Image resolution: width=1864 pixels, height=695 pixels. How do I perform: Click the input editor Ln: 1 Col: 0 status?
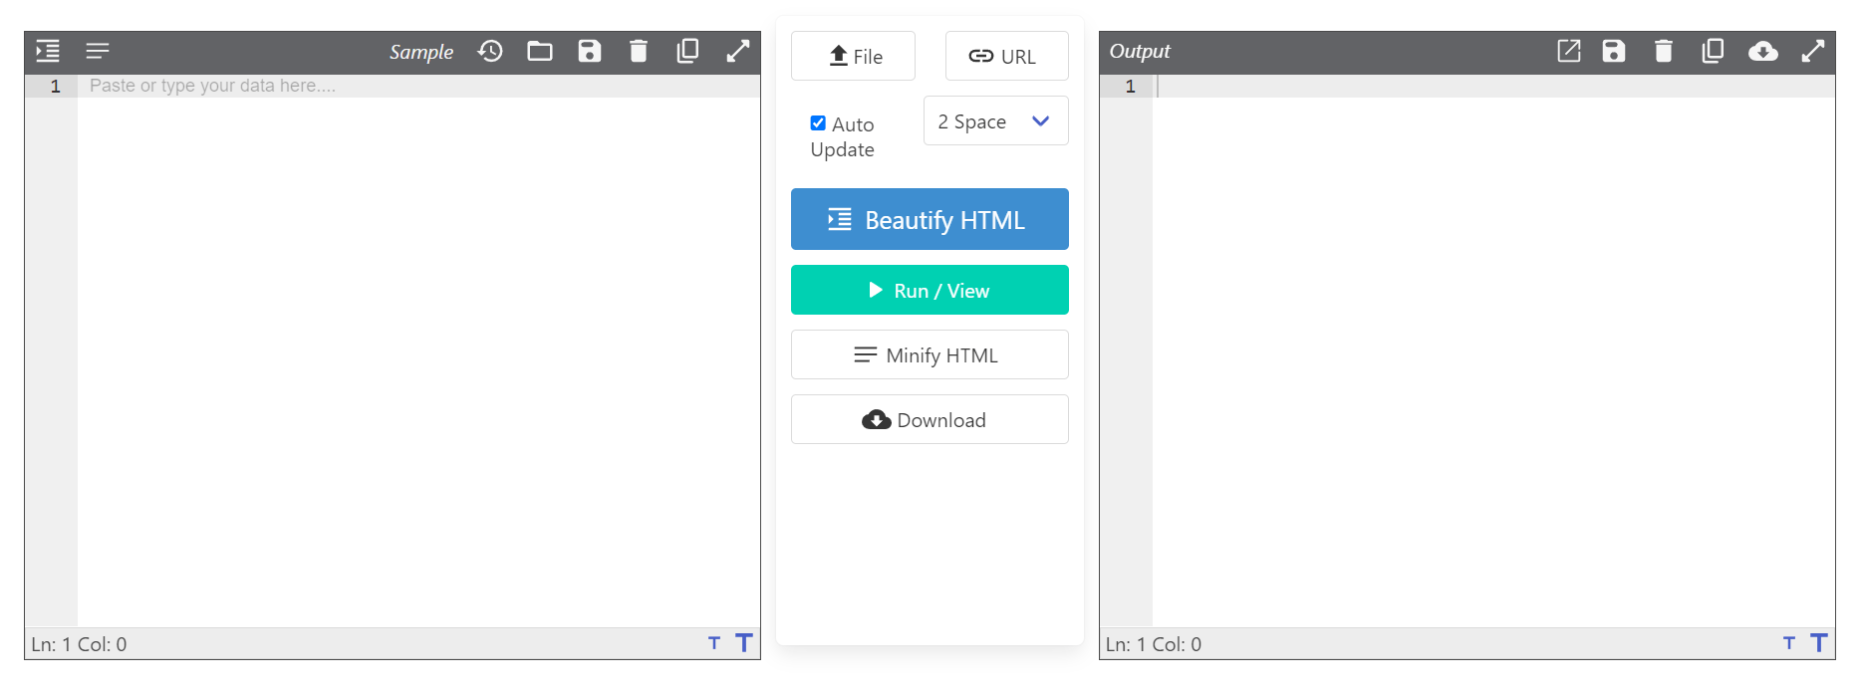[x=79, y=644]
